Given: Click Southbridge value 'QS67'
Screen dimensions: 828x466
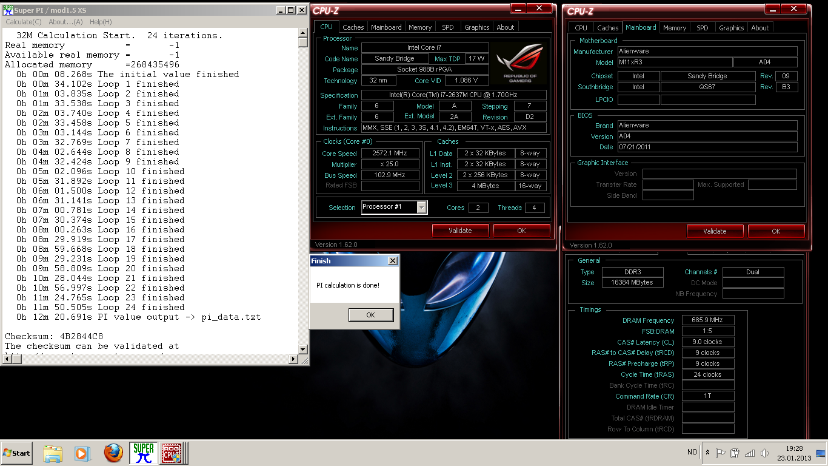Looking at the screenshot, I should (x=707, y=87).
